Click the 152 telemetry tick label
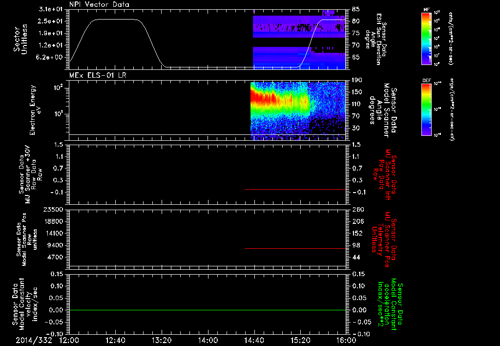The height and width of the screenshot is (346, 500). (357, 233)
